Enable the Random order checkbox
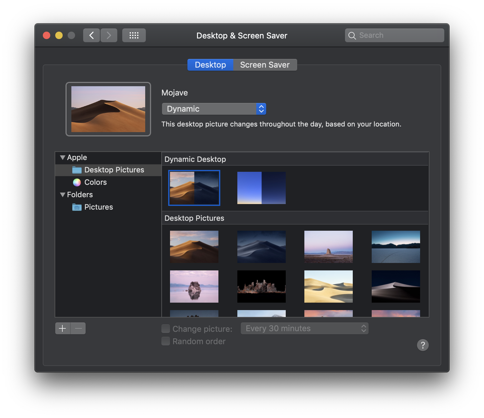 [x=166, y=341]
